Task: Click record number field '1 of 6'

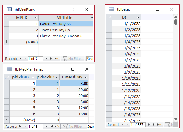Action: (x=36, y=127)
